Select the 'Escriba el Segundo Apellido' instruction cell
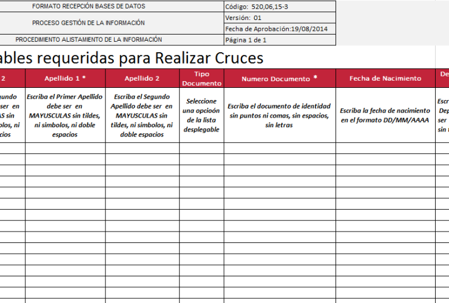The height and width of the screenshot is (303, 449). click(x=143, y=115)
